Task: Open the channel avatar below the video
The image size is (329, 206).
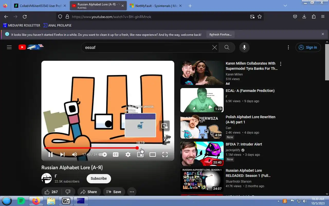Action: (47, 178)
